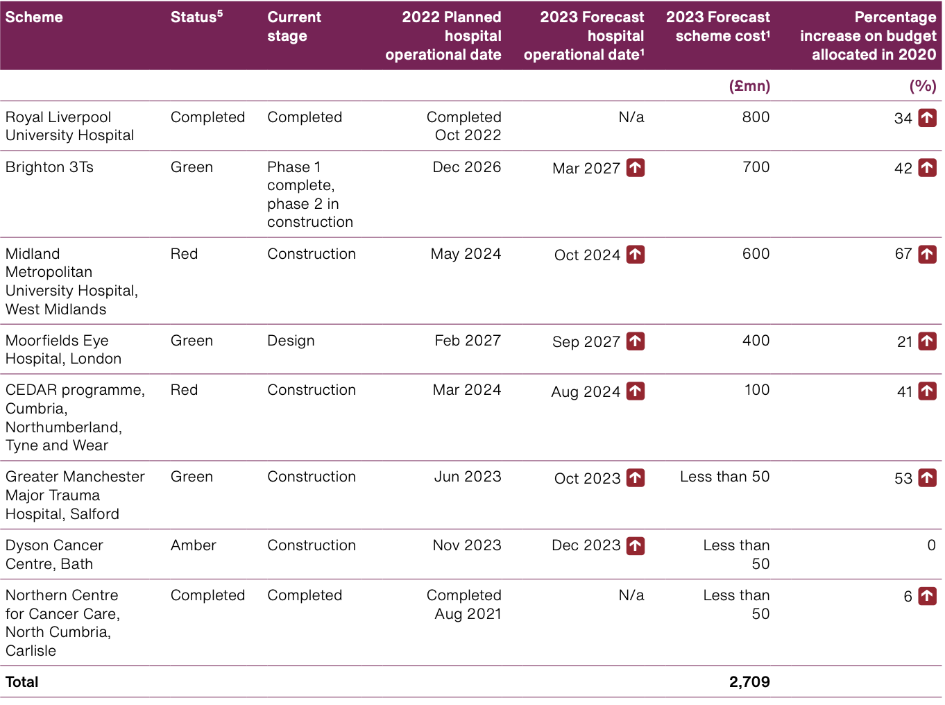
Task: Click Less than 50 cost for Greater Manchester
Action: coord(724,477)
